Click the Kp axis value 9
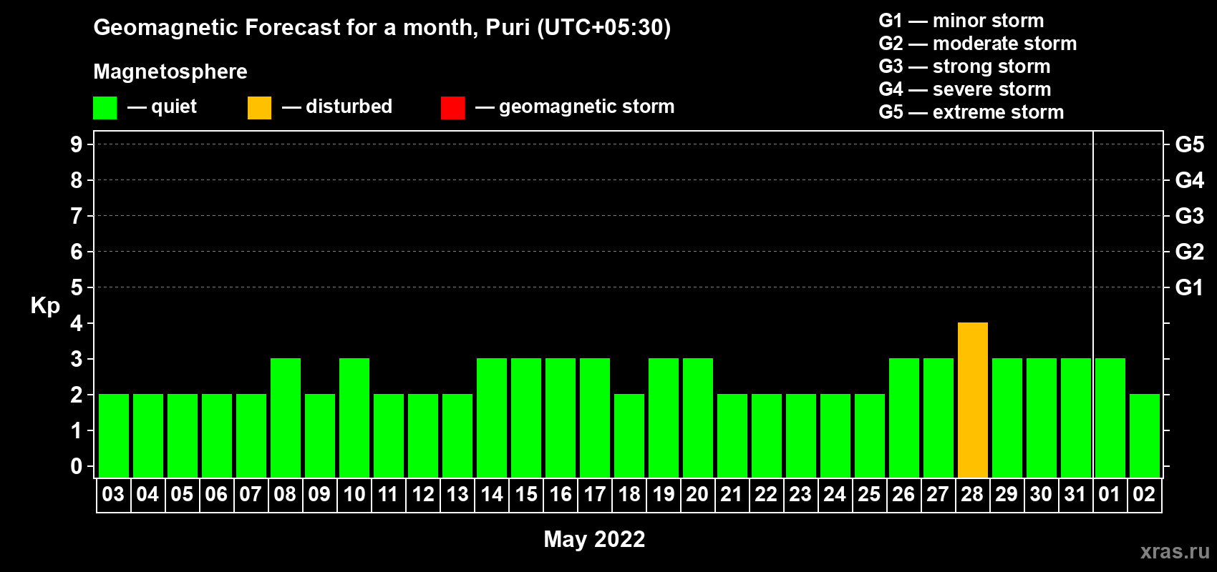 point(77,144)
